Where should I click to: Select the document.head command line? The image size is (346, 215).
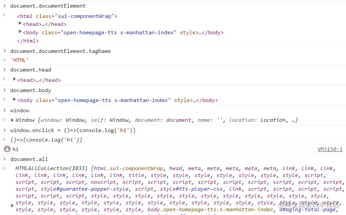[x=31, y=70]
